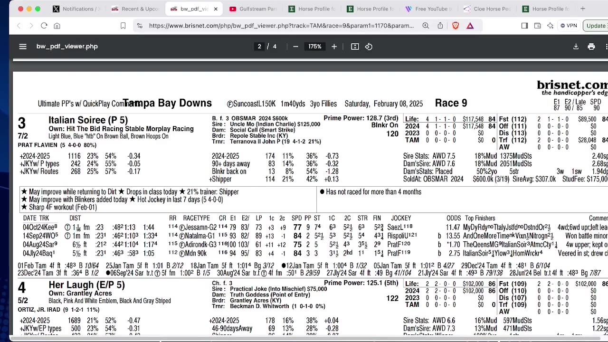
Task: Click Own: Grantley Acres owner line
Action: point(80,294)
